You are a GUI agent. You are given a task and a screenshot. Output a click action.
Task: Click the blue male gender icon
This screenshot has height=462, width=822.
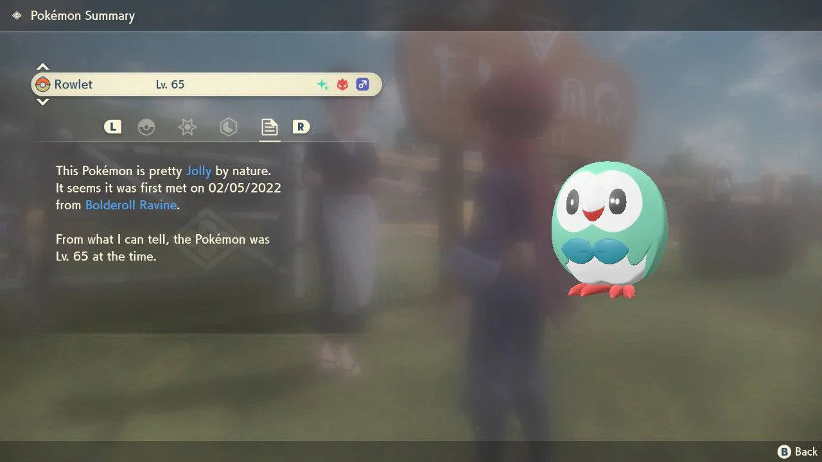pyautogui.click(x=363, y=84)
